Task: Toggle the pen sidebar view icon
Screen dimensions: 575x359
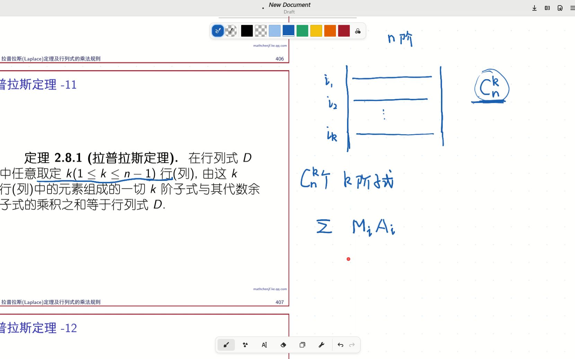Action: pyautogui.click(x=547, y=8)
